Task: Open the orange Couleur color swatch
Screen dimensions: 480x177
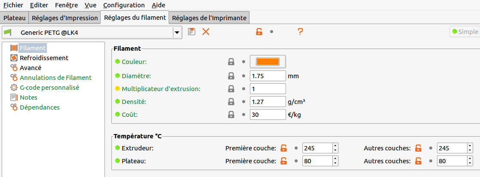Action: click(x=268, y=61)
